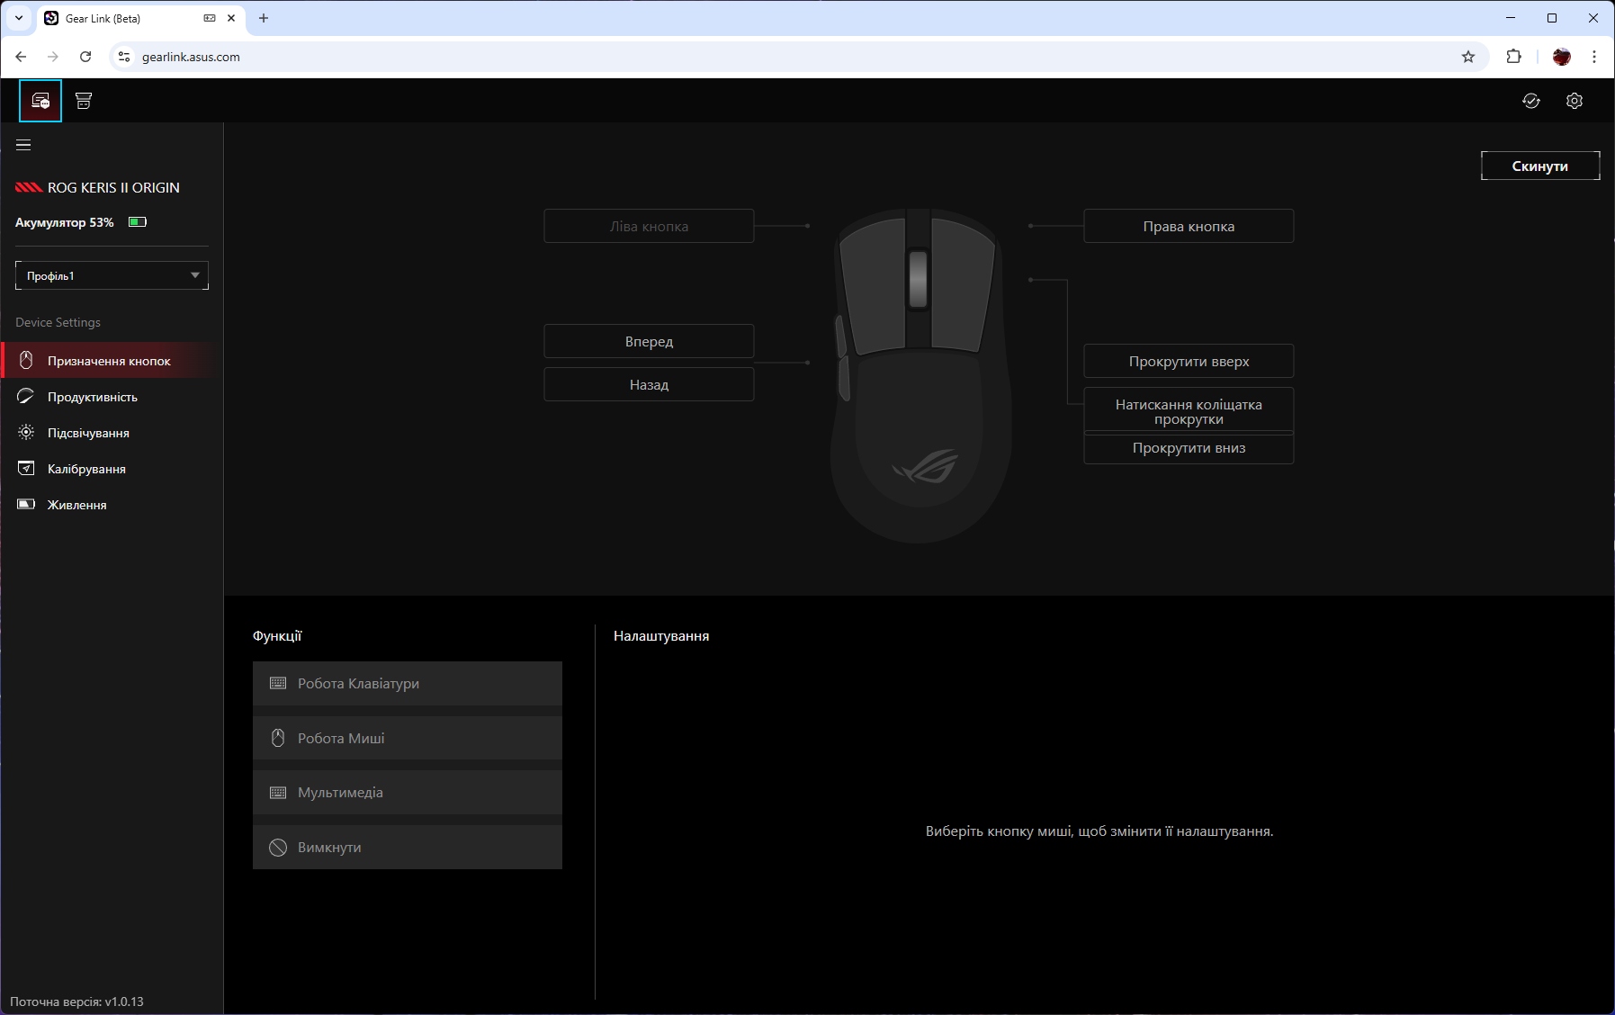
Task: Open Підсвічування section
Action: pos(112,433)
